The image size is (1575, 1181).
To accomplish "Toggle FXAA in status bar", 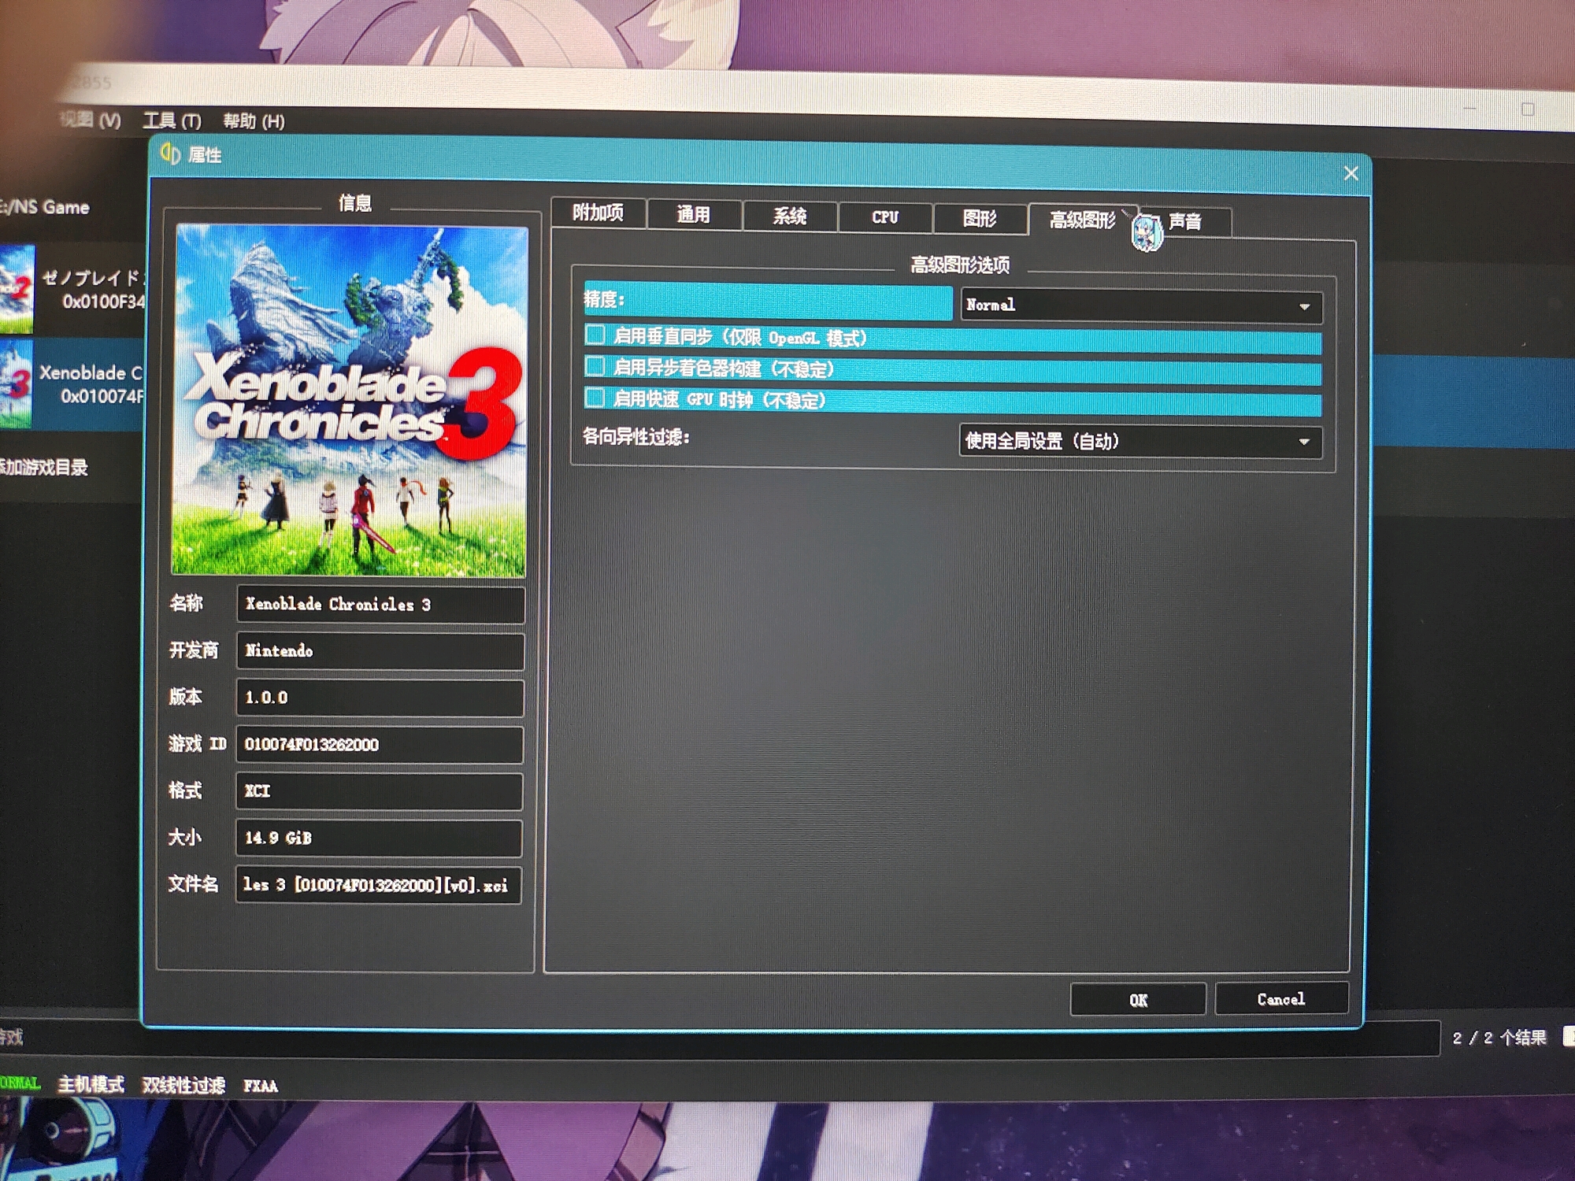I will click(x=261, y=1087).
